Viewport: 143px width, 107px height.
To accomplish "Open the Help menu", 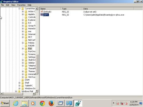I will click(29, 5).
